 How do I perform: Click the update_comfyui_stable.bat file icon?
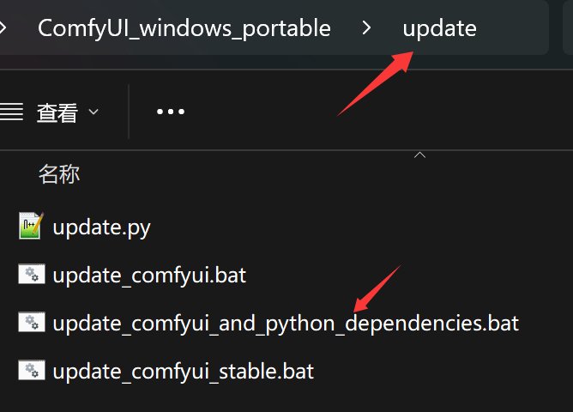(x=31, y=371)
